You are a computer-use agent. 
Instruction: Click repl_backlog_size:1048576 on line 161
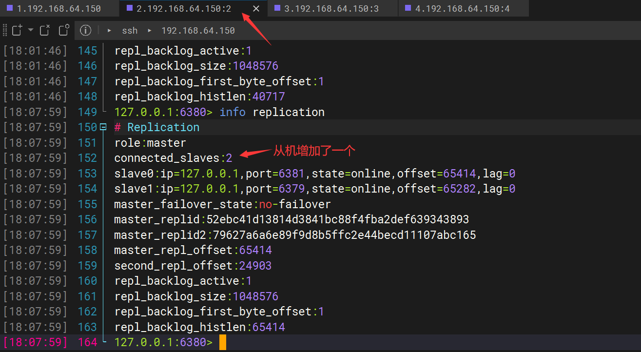point(196,296)
